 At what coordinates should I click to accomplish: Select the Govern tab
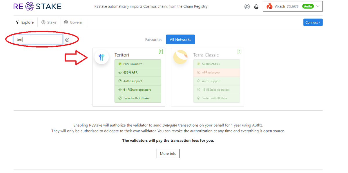click(x=73, y=22)
